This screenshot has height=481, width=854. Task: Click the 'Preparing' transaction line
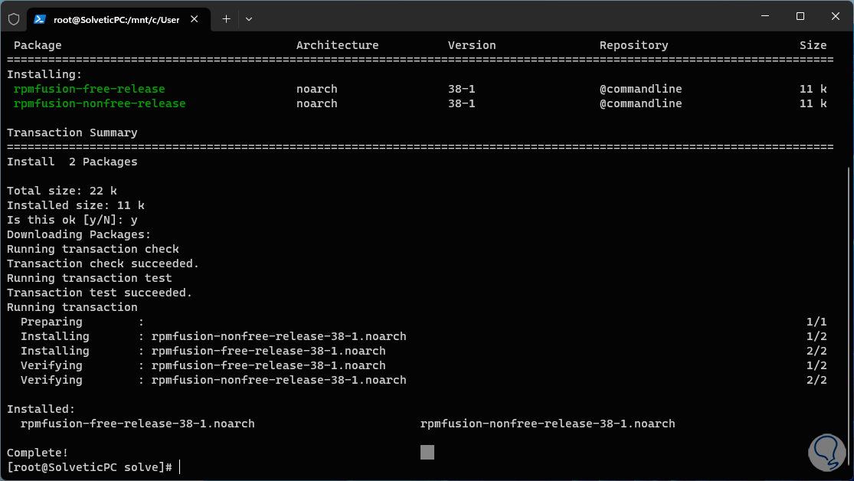point(424,322)
